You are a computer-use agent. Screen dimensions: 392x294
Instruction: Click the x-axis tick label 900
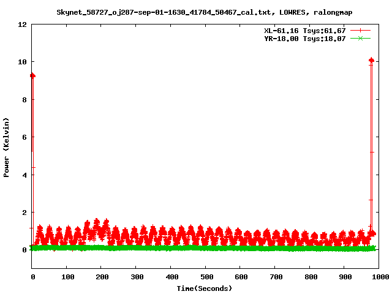pos(345,277)
